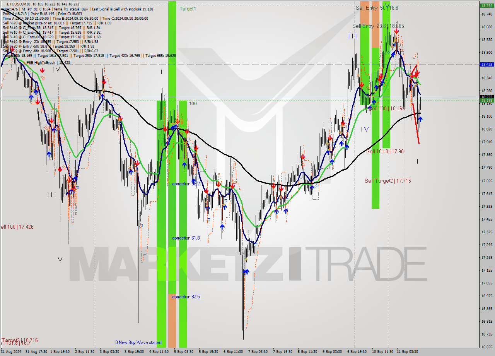495x356 pixels.
Task: Click the 'Sell Entry -50 | 18.8' label
Action: 377,8
